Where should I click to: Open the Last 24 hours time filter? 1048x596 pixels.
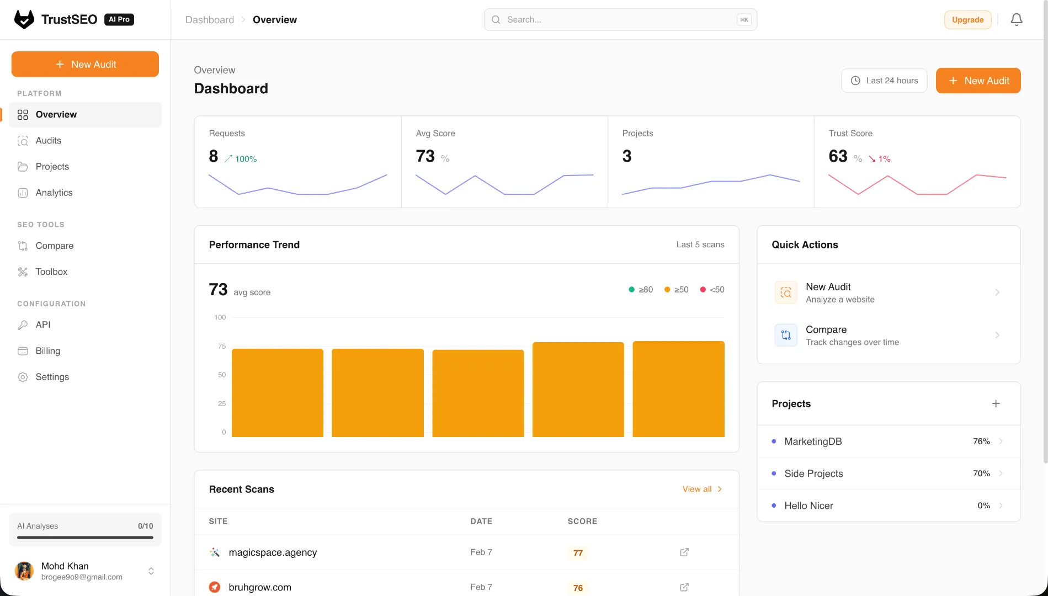pos(884,80)
